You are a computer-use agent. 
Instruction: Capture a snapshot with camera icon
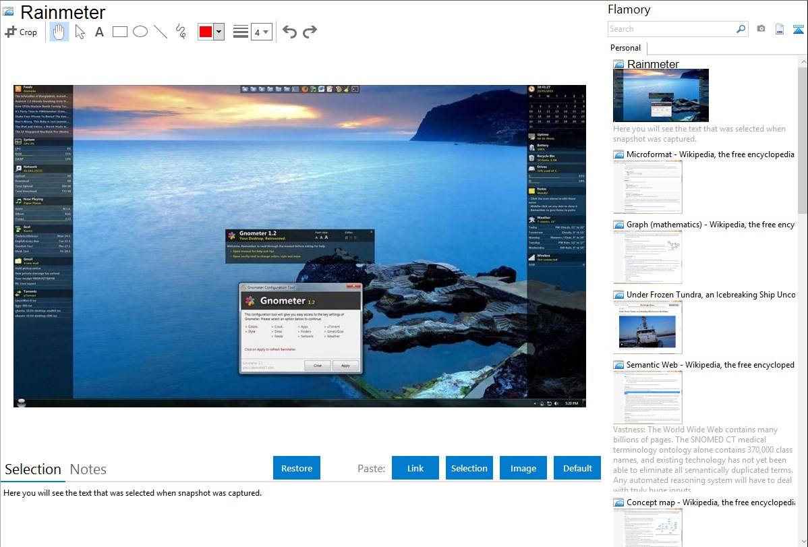click(761, 29)
